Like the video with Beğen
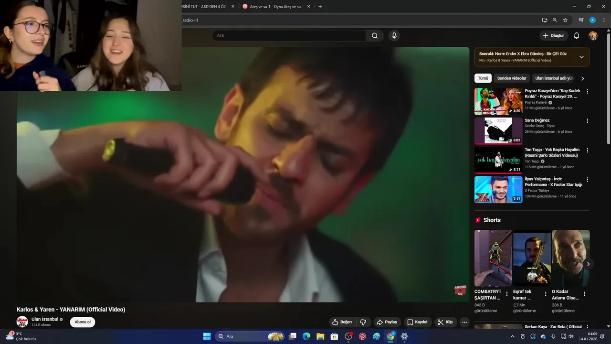 point(342,322)
